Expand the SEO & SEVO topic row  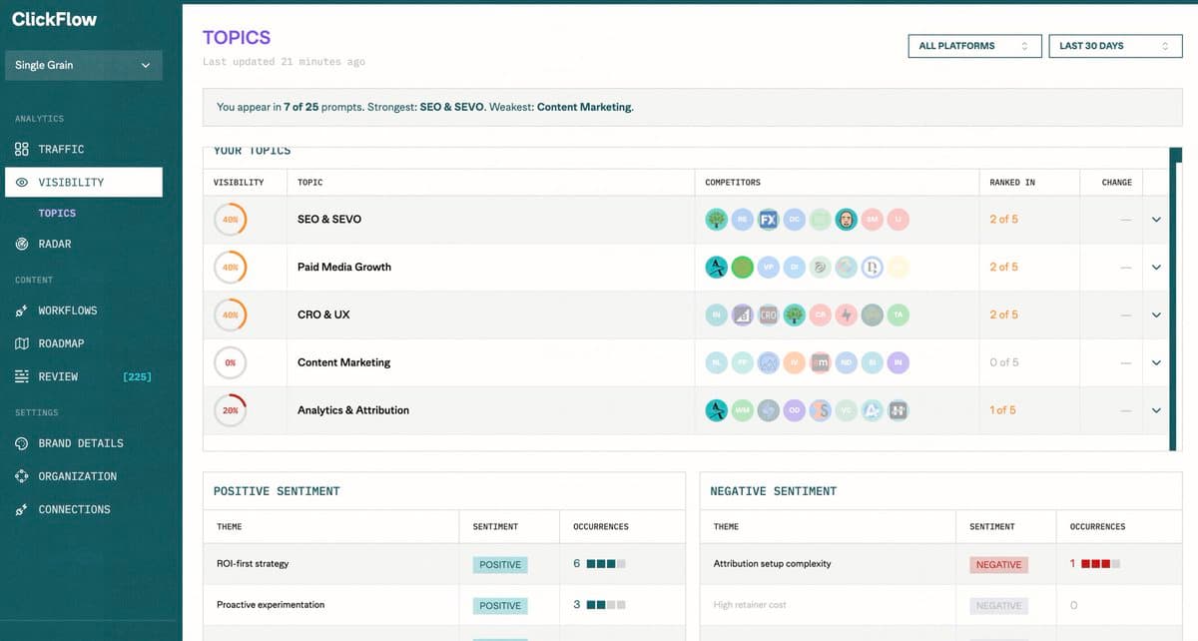point(1156,219)
